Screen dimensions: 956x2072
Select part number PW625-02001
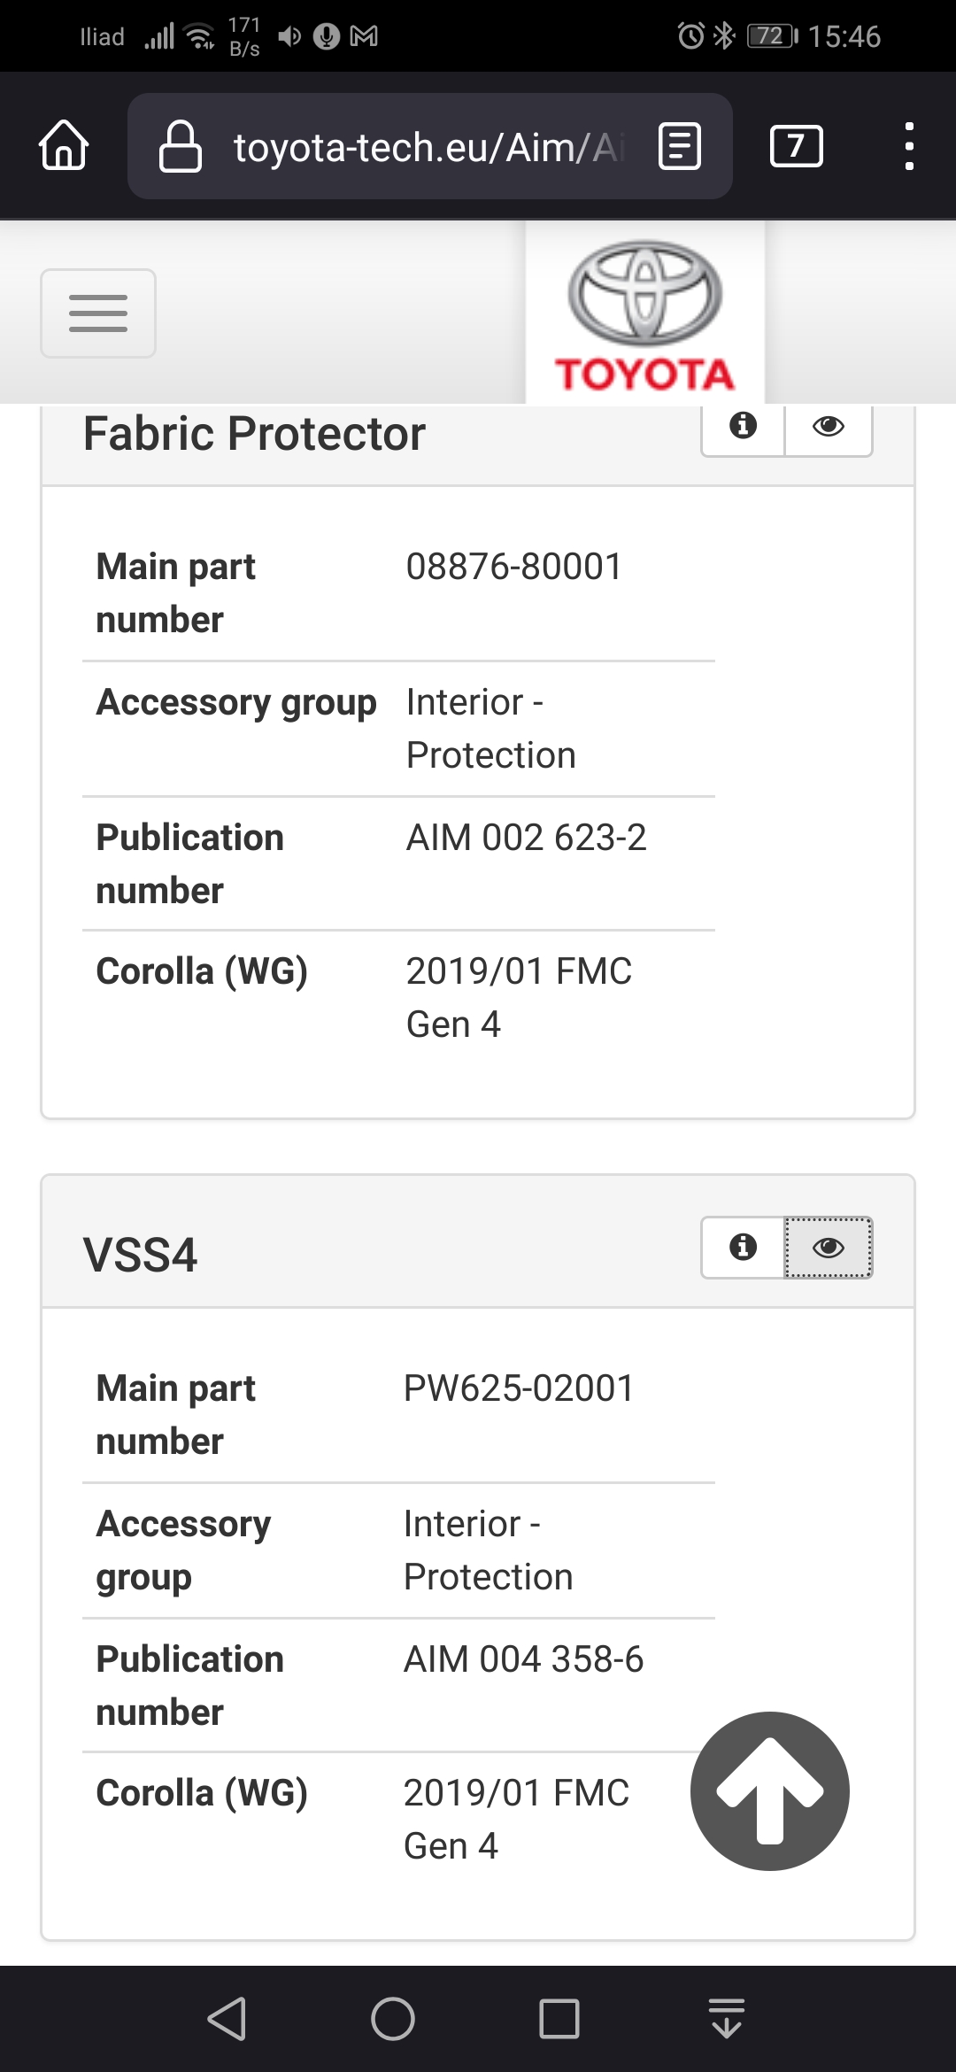[x=519, y=1388]
